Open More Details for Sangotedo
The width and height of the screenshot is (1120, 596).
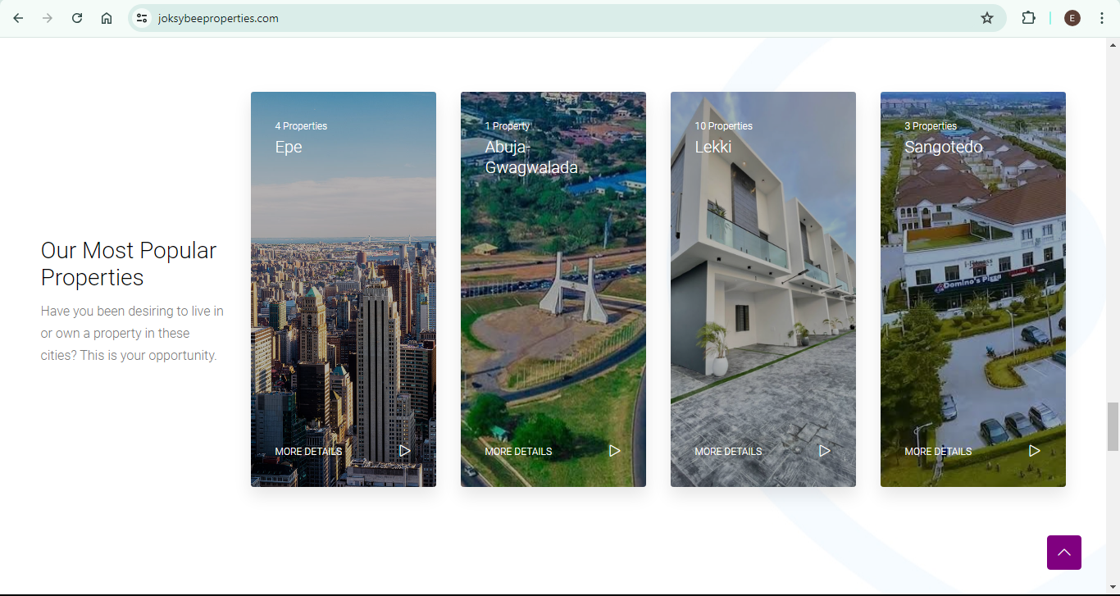pyautogui.click(x=938, y=452)
